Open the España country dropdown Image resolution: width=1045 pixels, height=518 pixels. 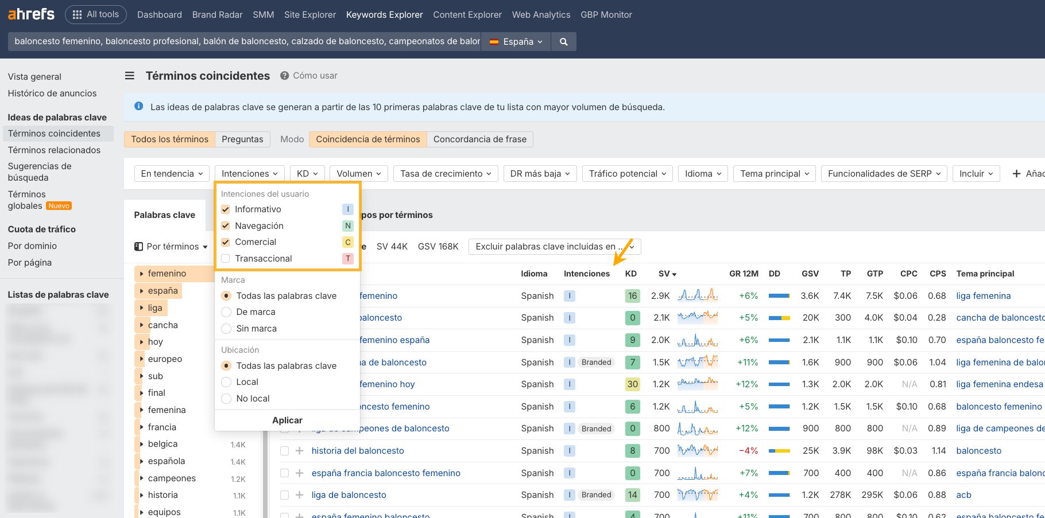pos(516,42)
